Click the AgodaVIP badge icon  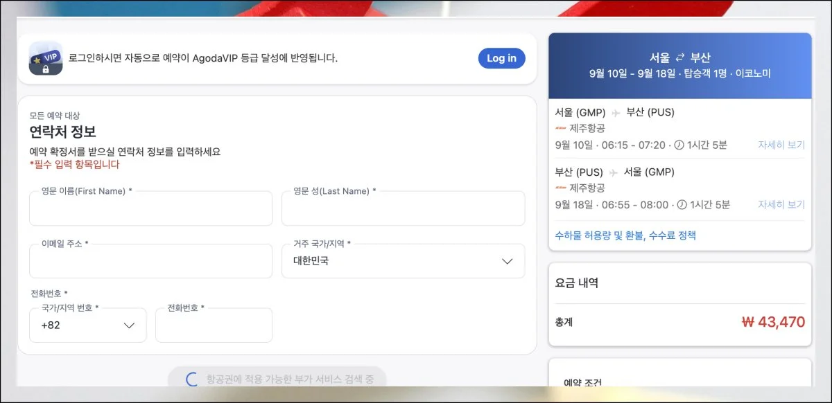[x=45, y=58]
